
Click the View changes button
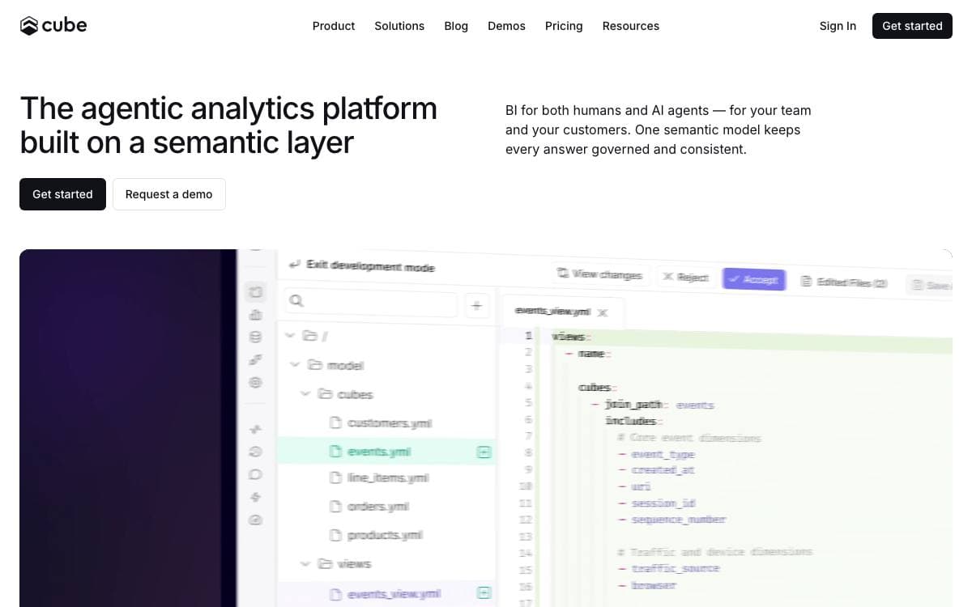[599, 274]
